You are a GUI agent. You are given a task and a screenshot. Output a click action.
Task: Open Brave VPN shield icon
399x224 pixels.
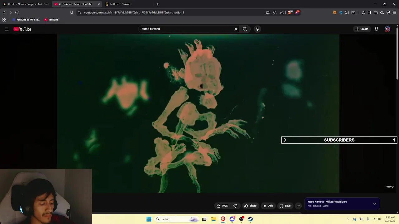(388, 12)
